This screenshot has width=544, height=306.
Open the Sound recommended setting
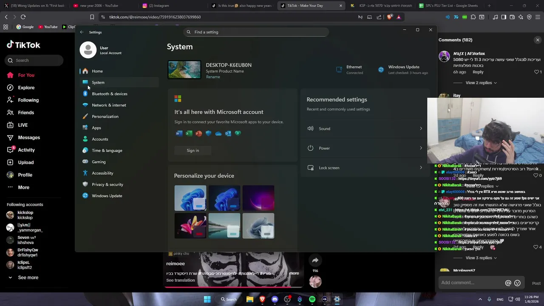point(365,128)
